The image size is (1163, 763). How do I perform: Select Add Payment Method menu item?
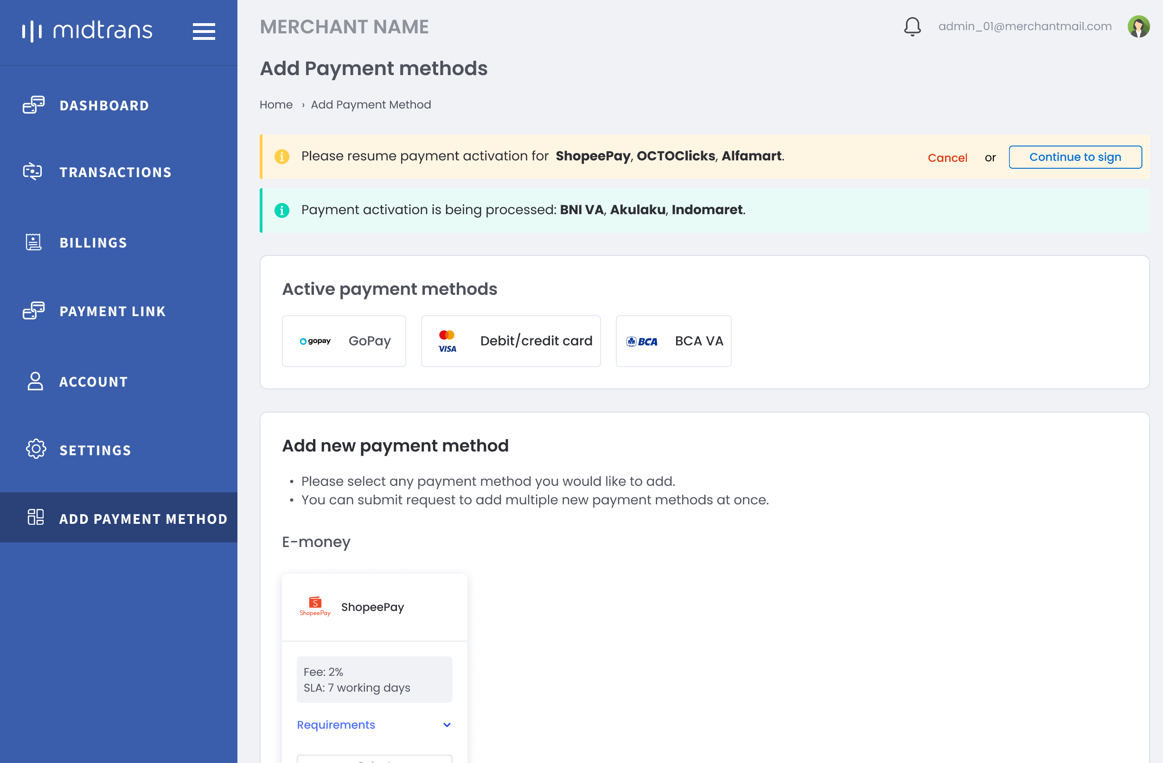(x=119, y=518)
